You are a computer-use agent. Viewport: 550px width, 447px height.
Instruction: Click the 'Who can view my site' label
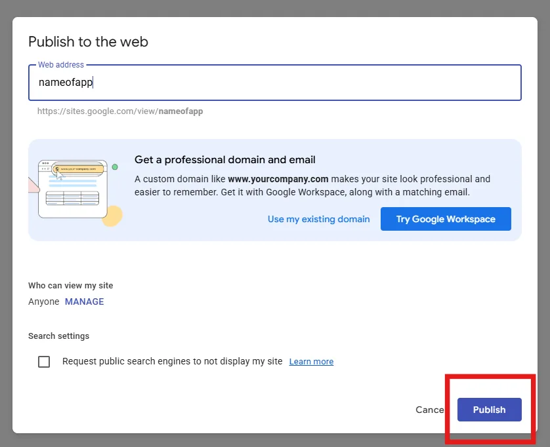coord(70,286)
